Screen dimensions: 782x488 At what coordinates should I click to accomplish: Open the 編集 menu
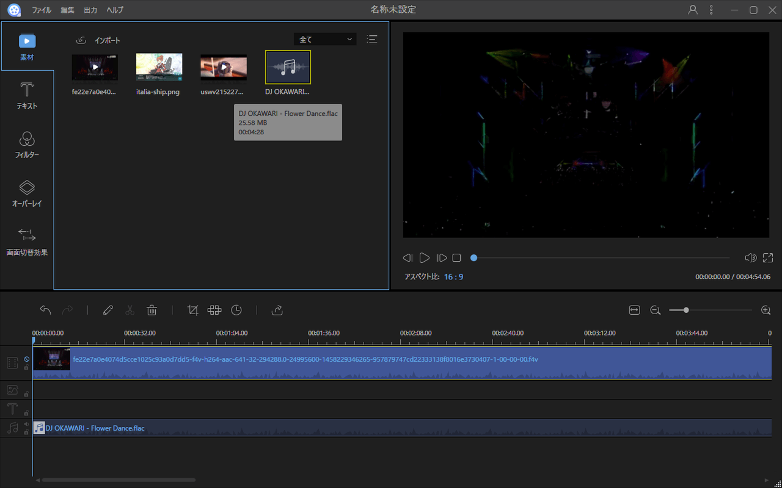[67, 10]
